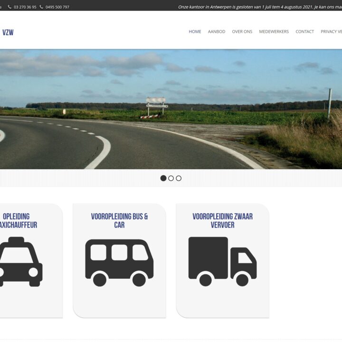This screenshot has height=342, width=342.
Task: Open the Aanbod menu item
Action: (217, 32)
